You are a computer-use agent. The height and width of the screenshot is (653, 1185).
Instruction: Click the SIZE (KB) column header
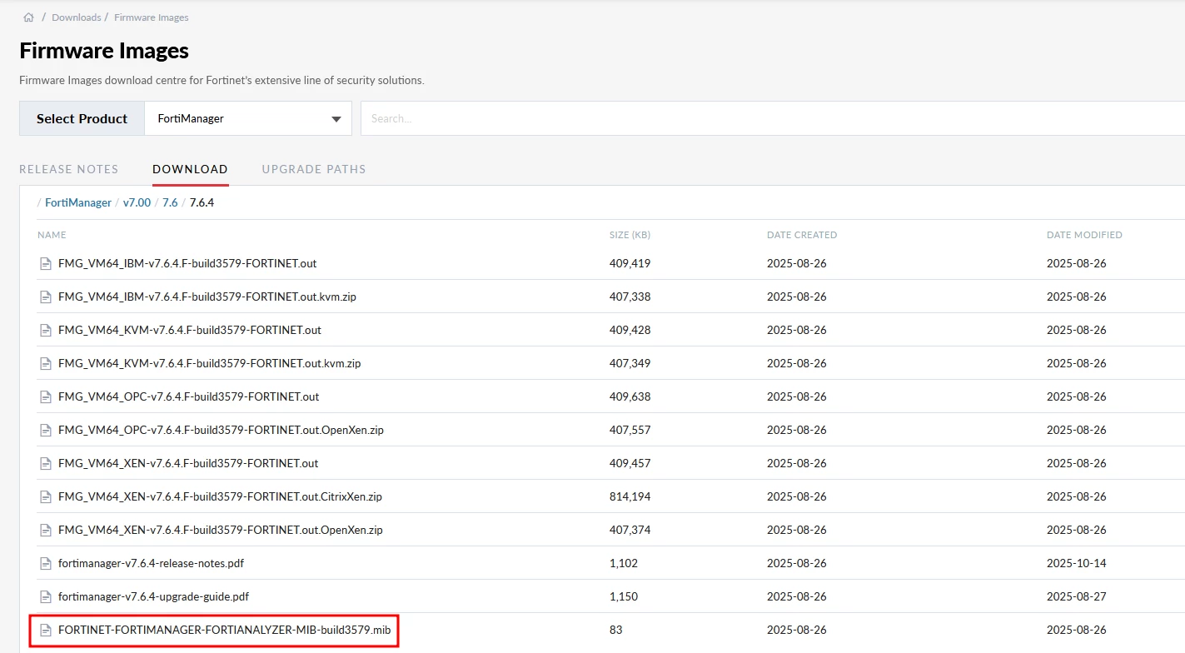click(630, 235)
